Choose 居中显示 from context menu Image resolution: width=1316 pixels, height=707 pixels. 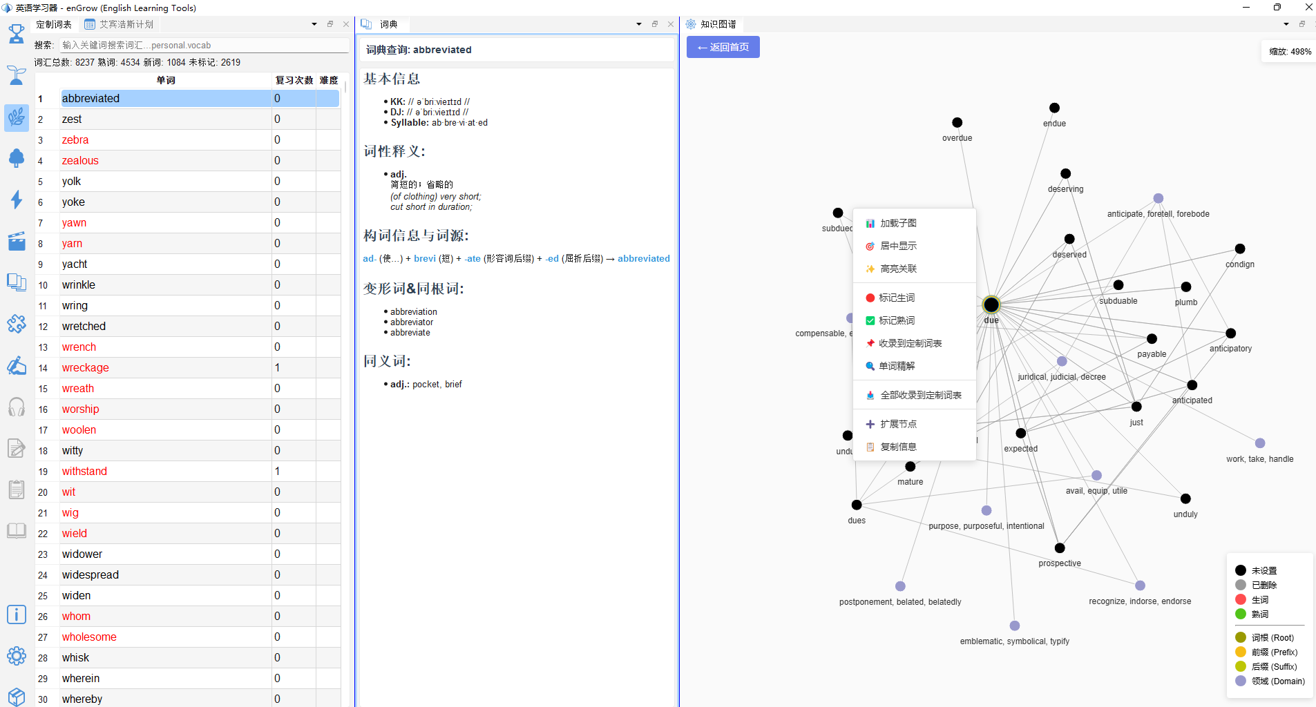pyautogui.click(x=915, y=246)
